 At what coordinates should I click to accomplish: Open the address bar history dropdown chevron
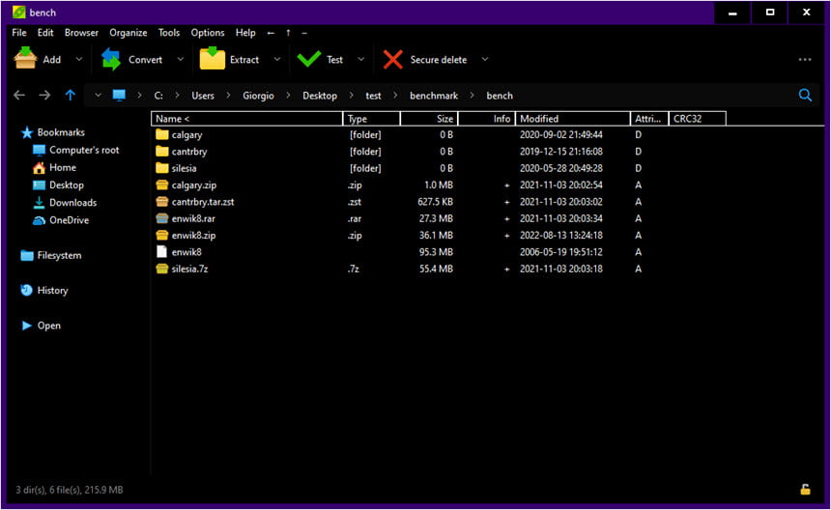pyautogui.click(x=98, y=96)
